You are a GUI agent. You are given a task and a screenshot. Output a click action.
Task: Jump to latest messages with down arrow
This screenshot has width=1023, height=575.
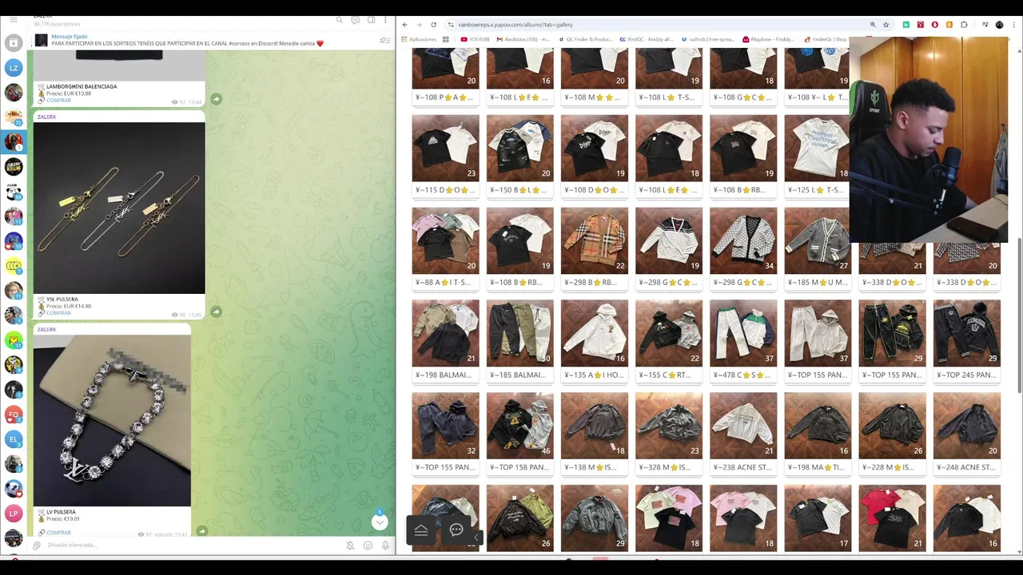click(x=380, y=522)
